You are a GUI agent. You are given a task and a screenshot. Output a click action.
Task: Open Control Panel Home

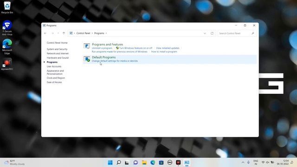(57, 43)
